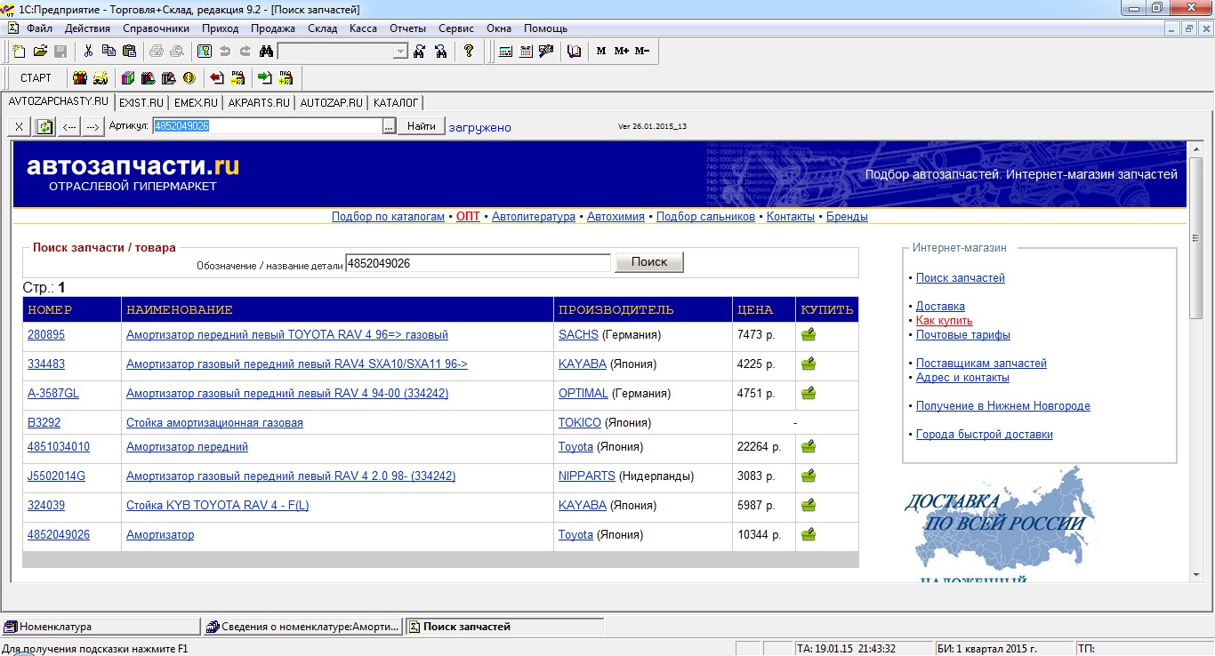Click the forward arrow ---> navigation button

point(93,127)
